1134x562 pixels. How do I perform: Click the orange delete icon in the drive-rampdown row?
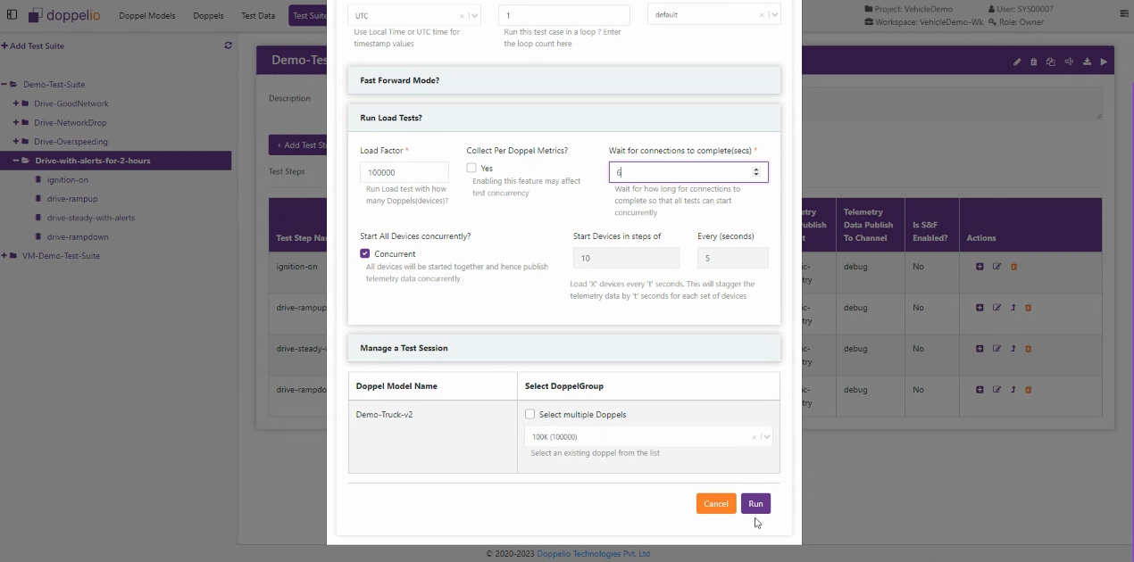click(1029, 390)
